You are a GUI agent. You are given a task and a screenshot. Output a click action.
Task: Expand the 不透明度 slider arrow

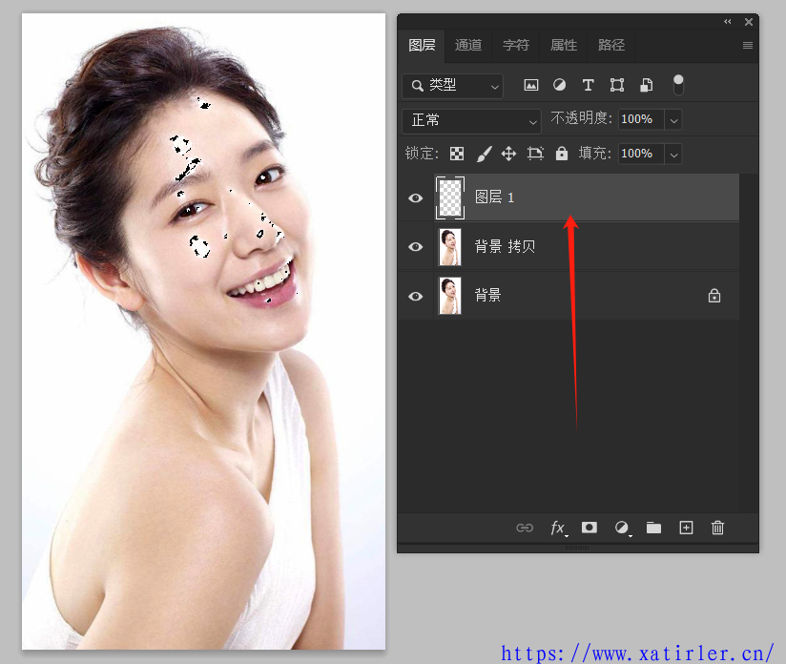[x=673, y=120]
